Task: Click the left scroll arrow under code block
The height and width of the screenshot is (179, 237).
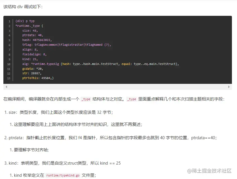Action: [x=6, y=87]
